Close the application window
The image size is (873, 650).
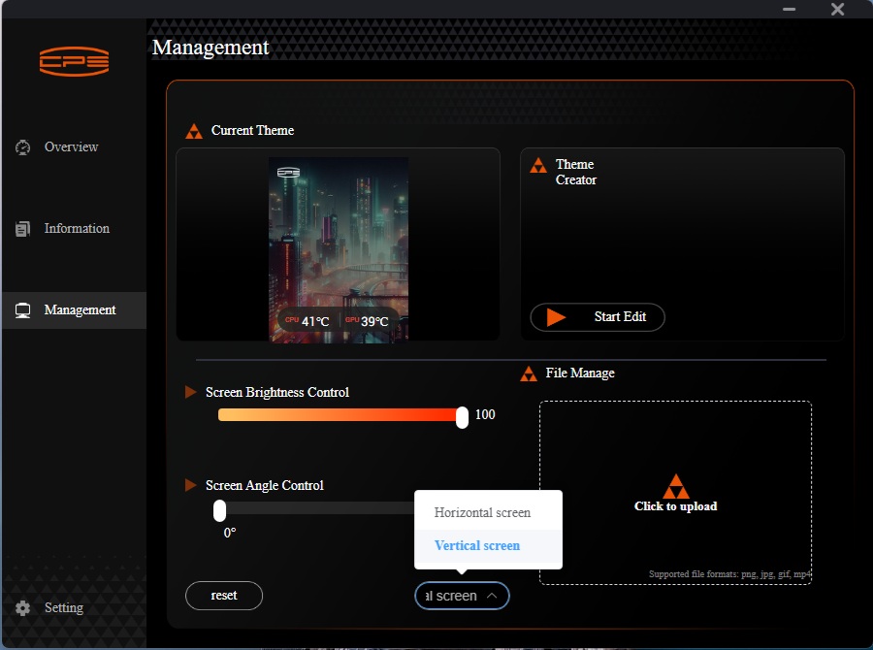point(837,9)
